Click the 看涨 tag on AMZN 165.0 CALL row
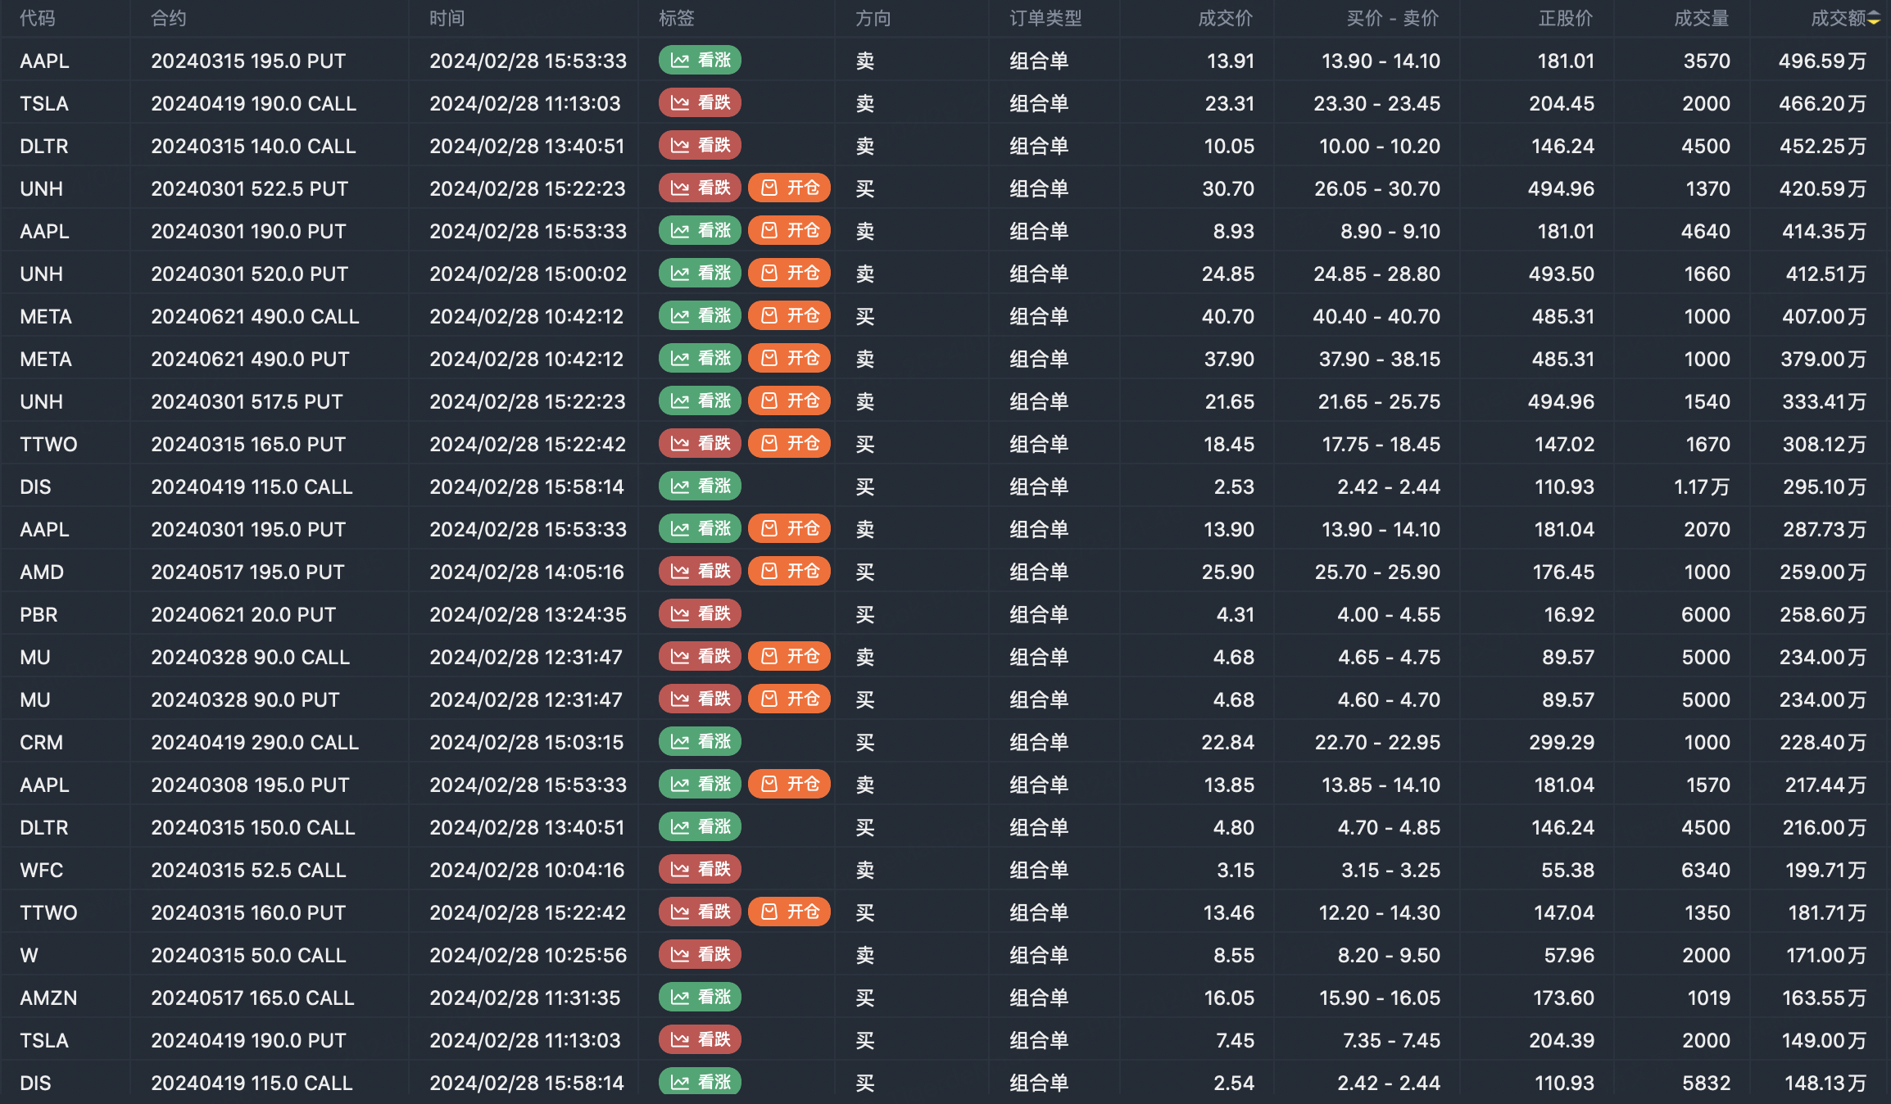1891x1104 pixels. tap(700, 998)
